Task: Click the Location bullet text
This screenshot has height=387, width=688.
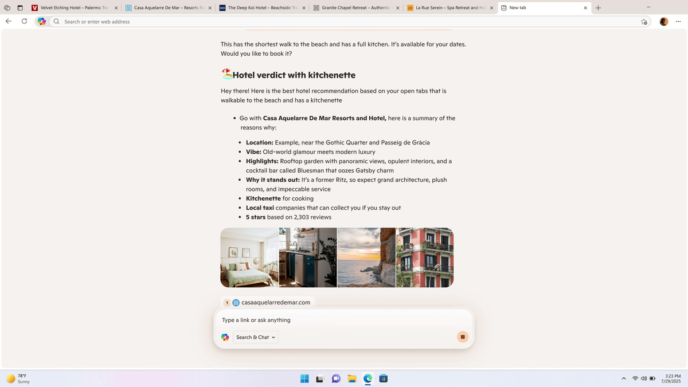Action: pos(338,142)
